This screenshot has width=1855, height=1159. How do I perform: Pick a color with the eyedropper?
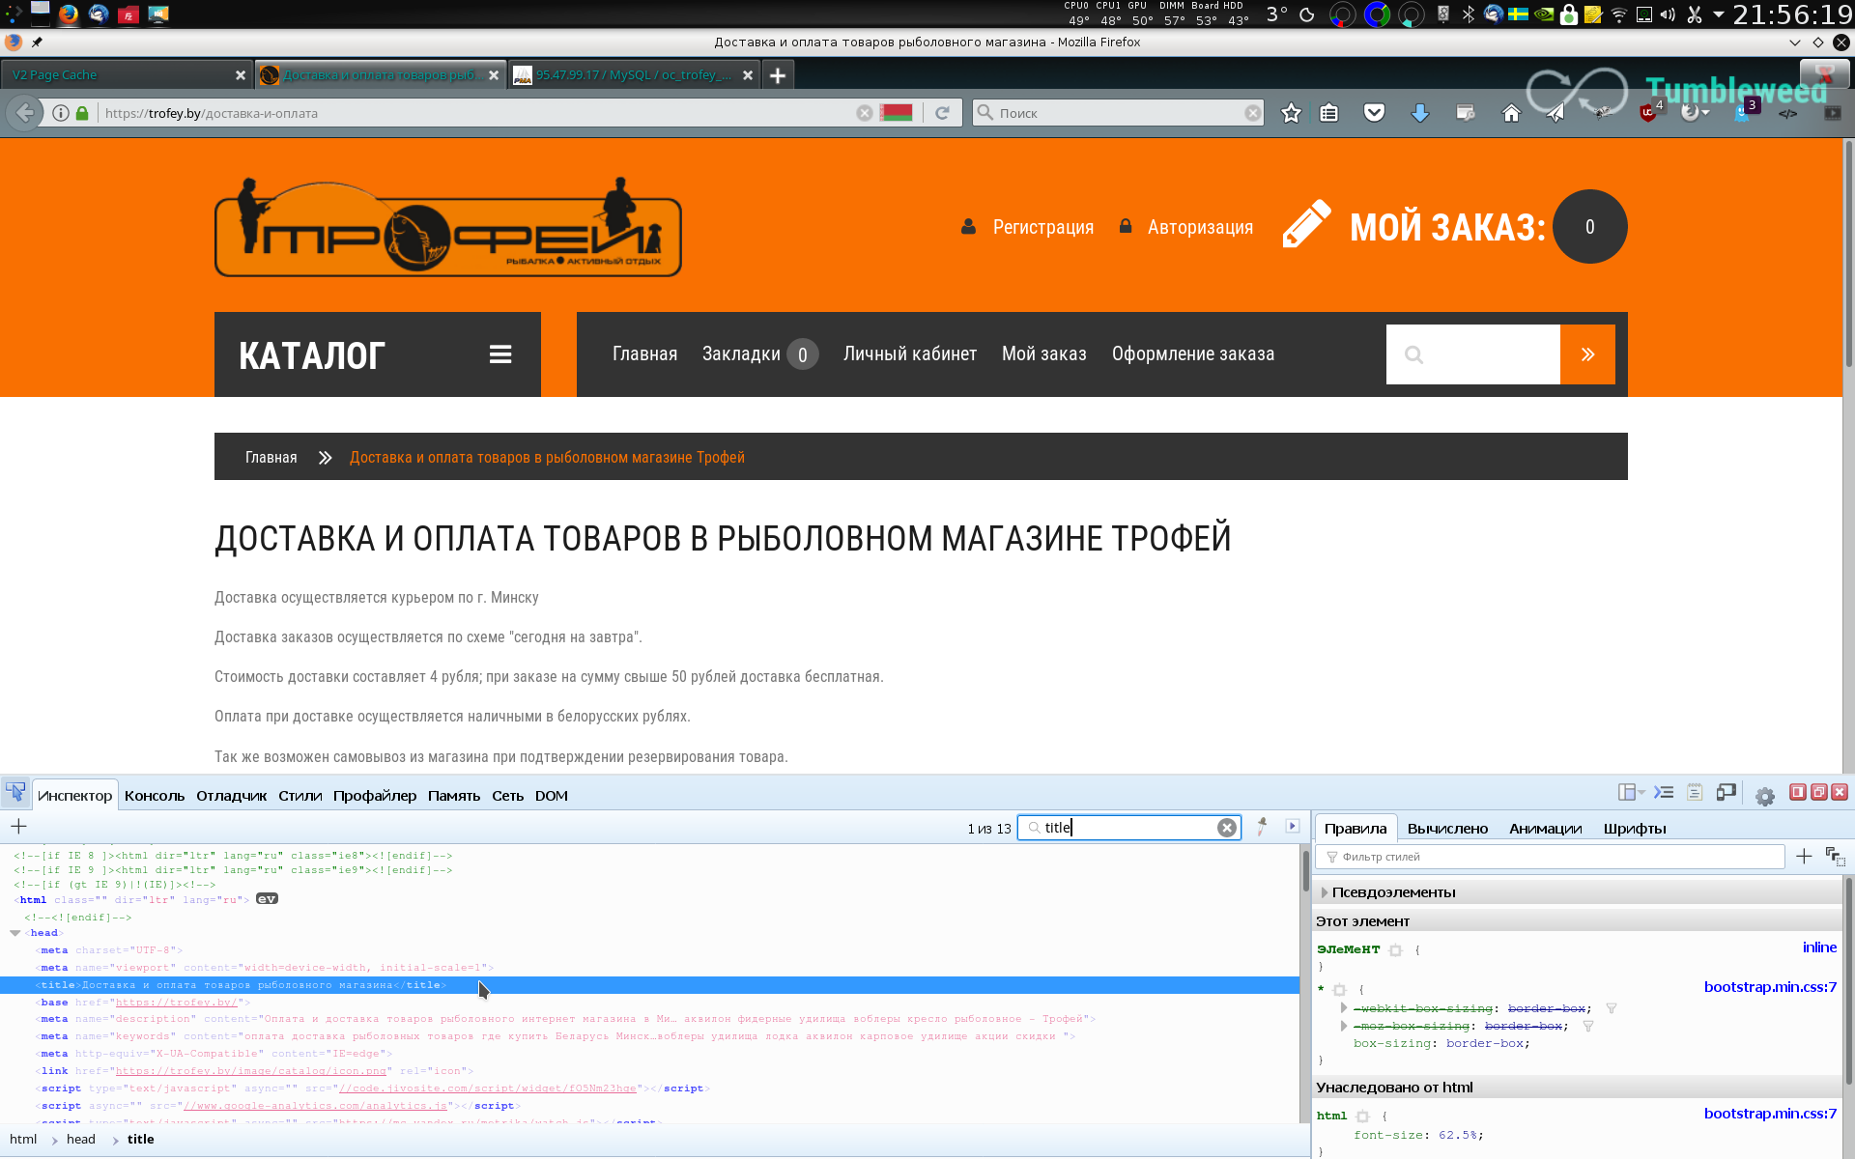click(x=1262, y=827)
